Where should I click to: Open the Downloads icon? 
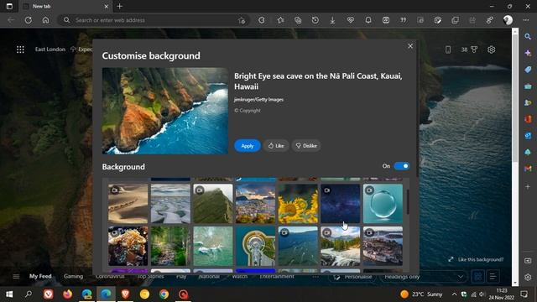point(332,20)
